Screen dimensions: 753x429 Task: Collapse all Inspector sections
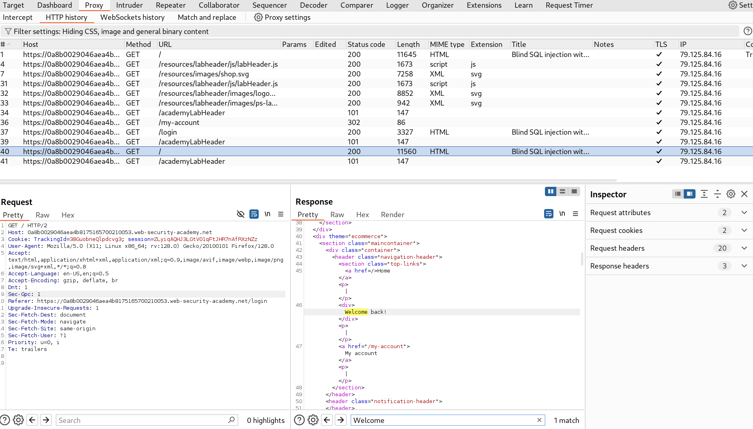tap(717, 194)
